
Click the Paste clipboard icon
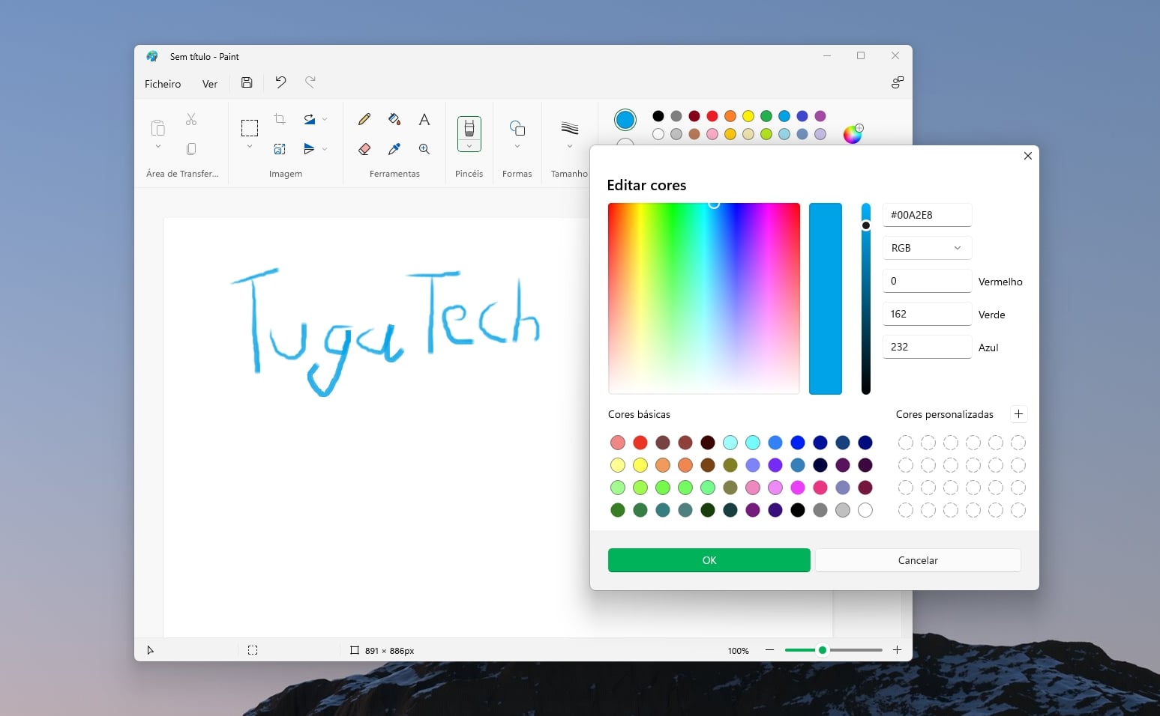coord(157,127)
